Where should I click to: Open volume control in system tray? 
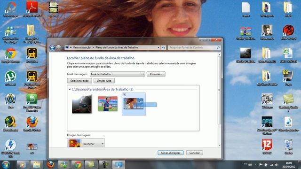[277, 165]
